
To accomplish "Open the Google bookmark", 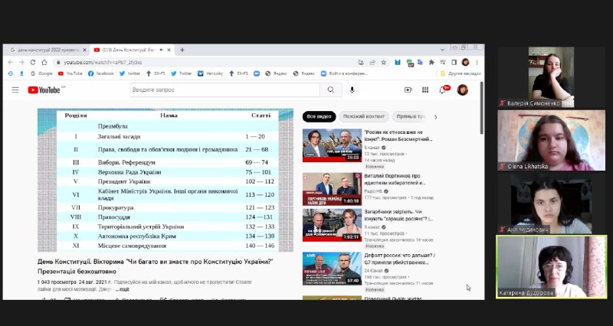I will click(41, 73).
